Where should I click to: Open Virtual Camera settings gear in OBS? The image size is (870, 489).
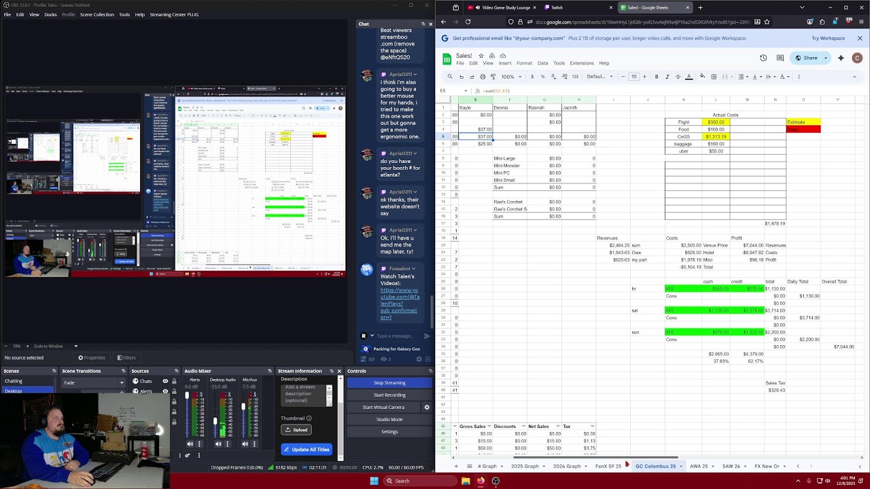[x=427, y=407]
